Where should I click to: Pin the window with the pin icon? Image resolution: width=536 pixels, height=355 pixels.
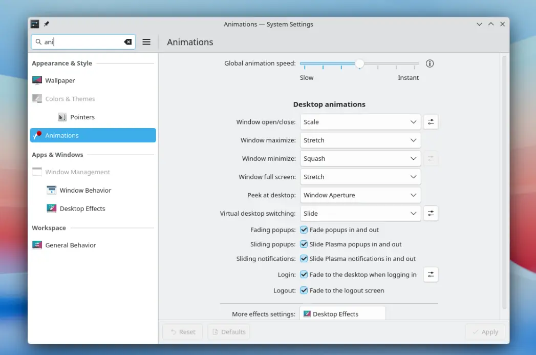point(47,24)
